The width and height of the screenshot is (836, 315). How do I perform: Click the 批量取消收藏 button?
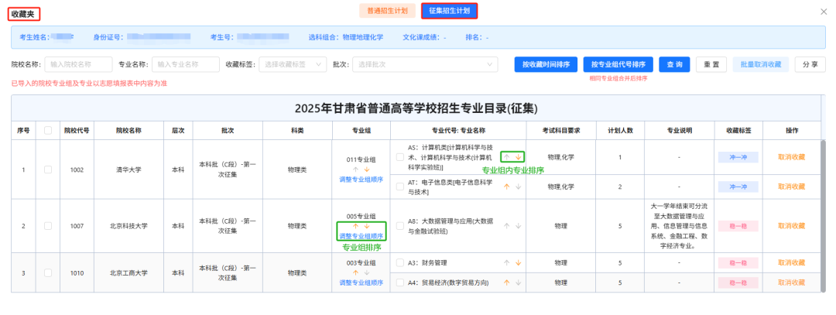pos(761,64)
